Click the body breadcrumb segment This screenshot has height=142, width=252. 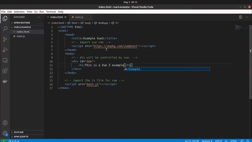coord(88,23)
